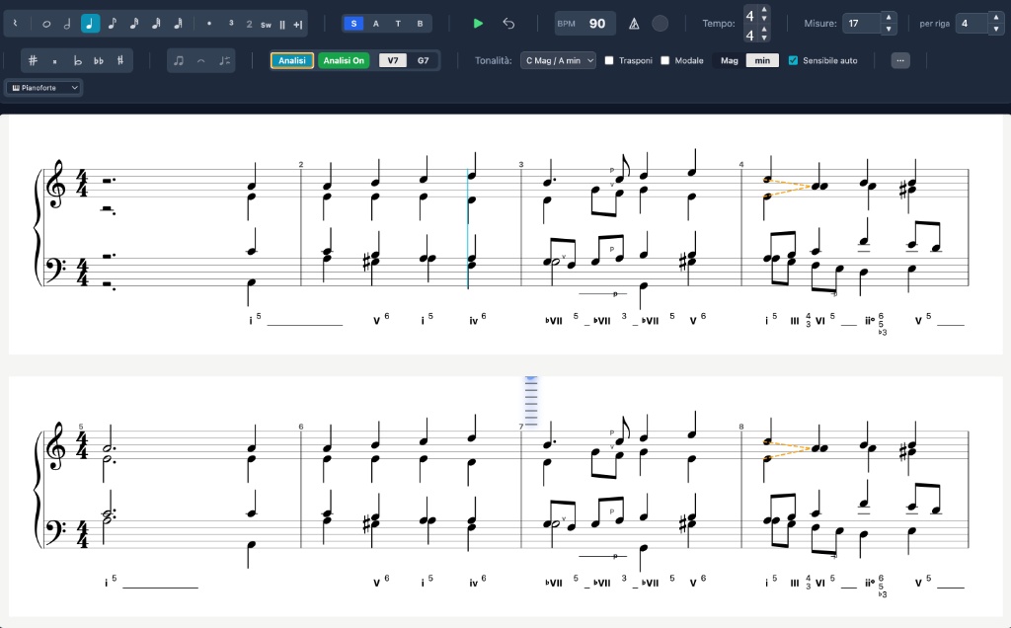Select the quarter note duration tool

[90, 23]
